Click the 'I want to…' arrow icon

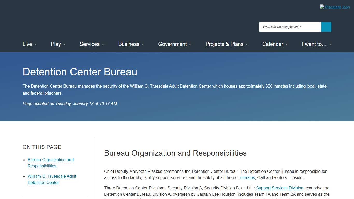[x=330, y=44]
